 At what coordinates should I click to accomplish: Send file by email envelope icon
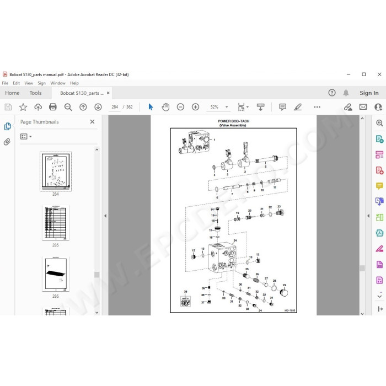coord(363,107)
